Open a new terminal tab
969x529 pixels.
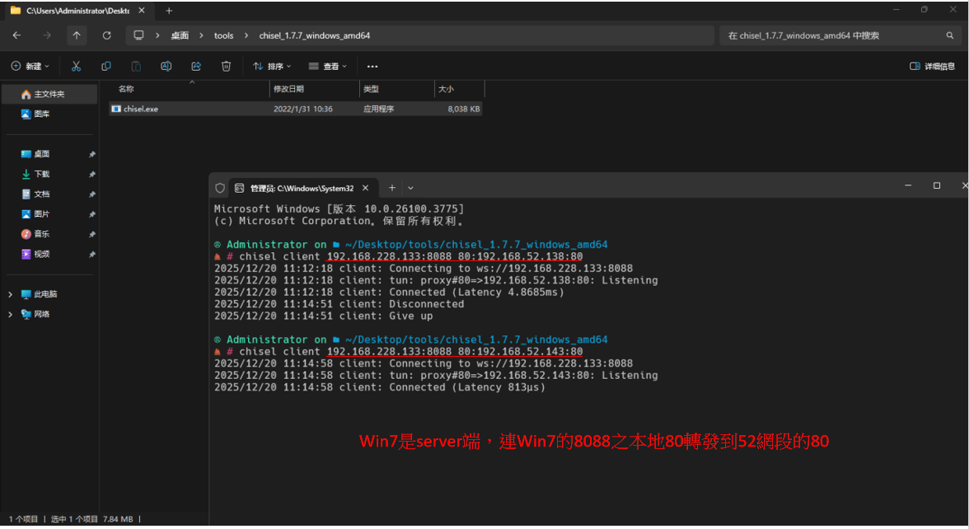392,188
